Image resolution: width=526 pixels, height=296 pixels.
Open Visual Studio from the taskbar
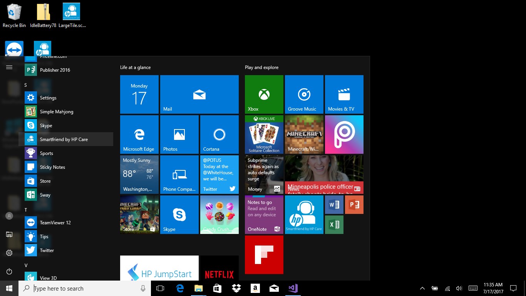tap(293, 288)
